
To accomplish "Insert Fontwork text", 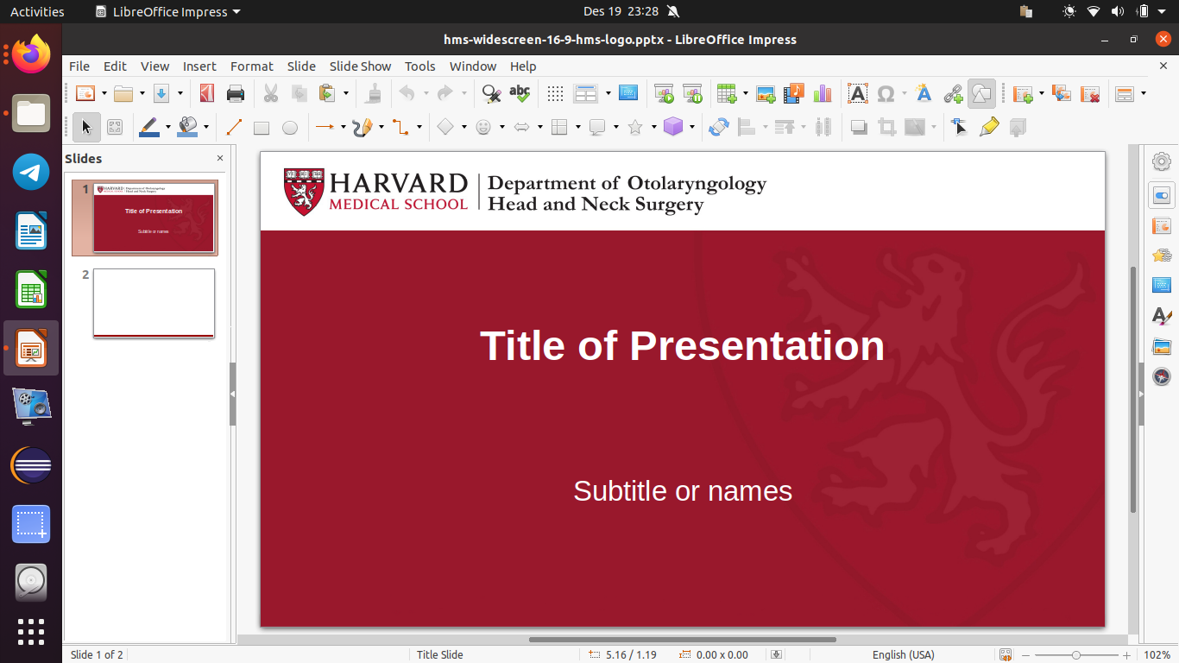I will click(924, 93).
